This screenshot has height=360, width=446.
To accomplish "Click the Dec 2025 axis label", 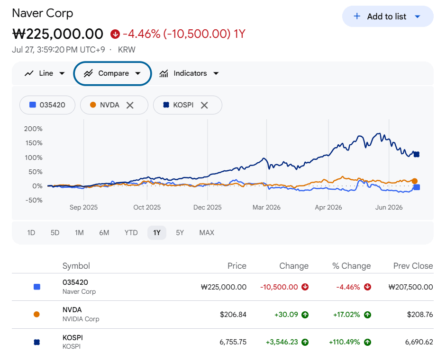I will 207,207.
